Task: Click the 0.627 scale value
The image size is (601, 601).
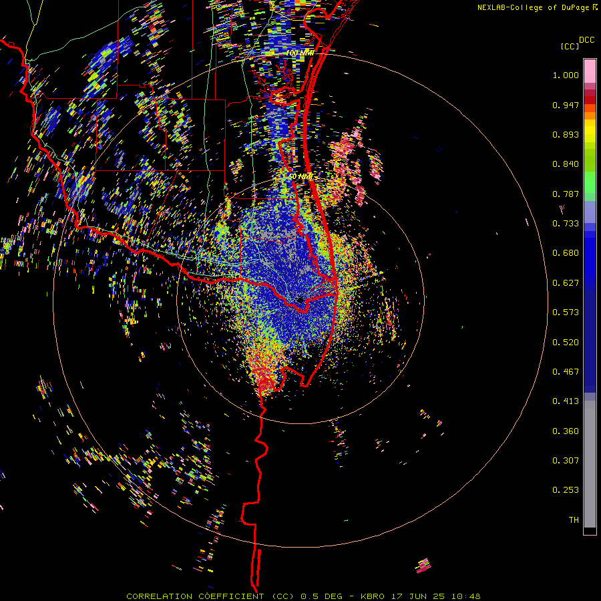Action: [566, 283]
